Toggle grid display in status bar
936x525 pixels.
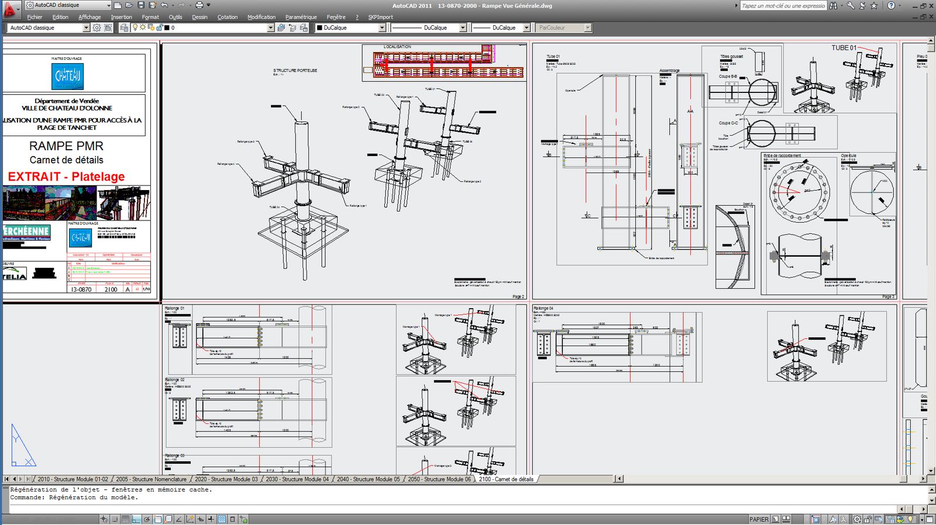pyautogui.click(x=125, y=519)
